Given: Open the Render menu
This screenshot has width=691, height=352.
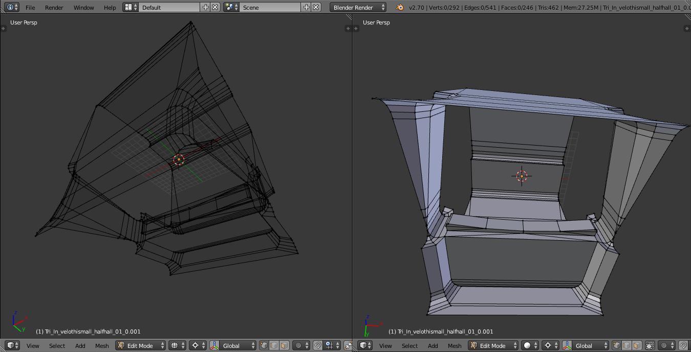Looking at the screenshot, I should (x=54, y=8).
